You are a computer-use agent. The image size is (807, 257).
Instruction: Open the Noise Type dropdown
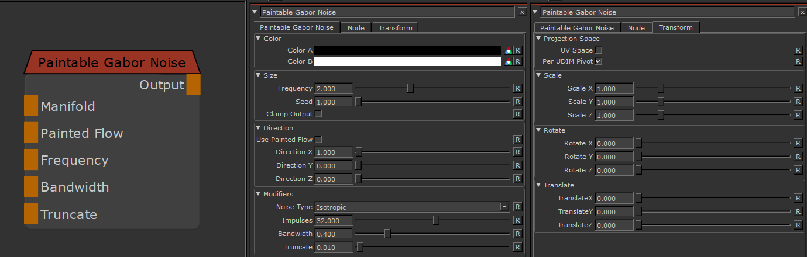[504, 207]
